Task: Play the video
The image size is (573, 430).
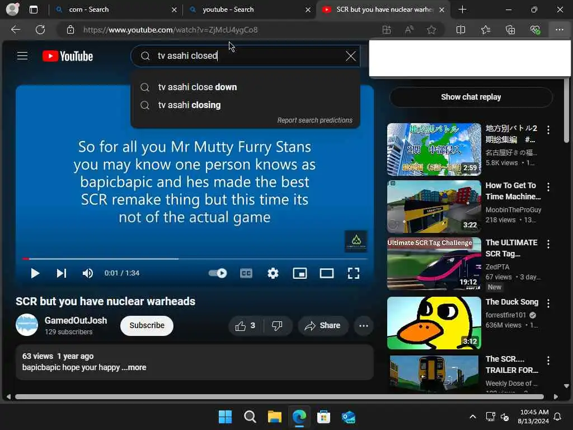Action: click(x=35, y=273)
